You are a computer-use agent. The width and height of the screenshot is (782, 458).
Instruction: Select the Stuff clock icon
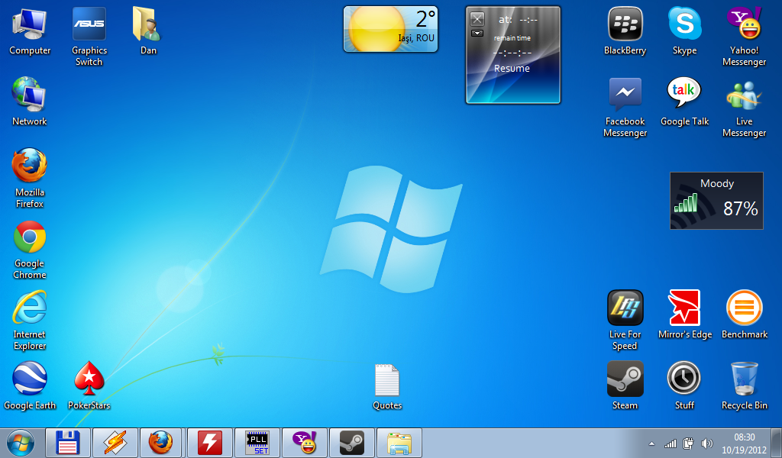684,385
